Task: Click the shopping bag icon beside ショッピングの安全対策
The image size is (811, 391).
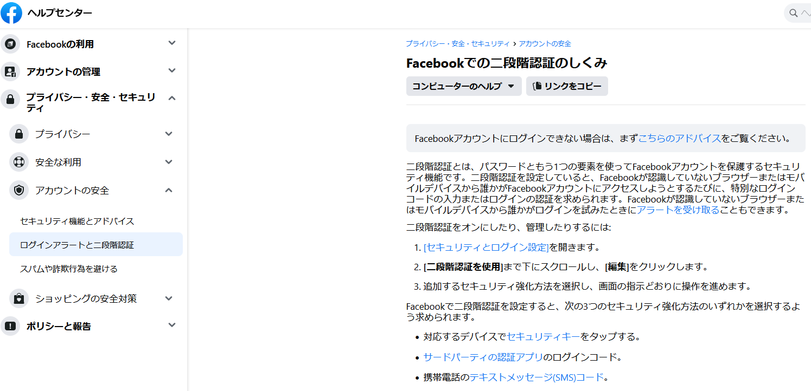Action: coord(19,298)
